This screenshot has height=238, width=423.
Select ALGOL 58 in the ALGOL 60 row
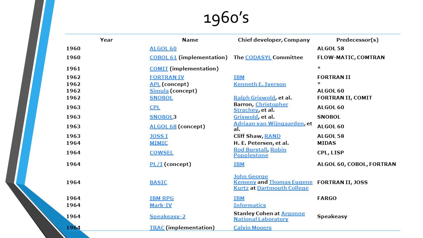(331, 49)
